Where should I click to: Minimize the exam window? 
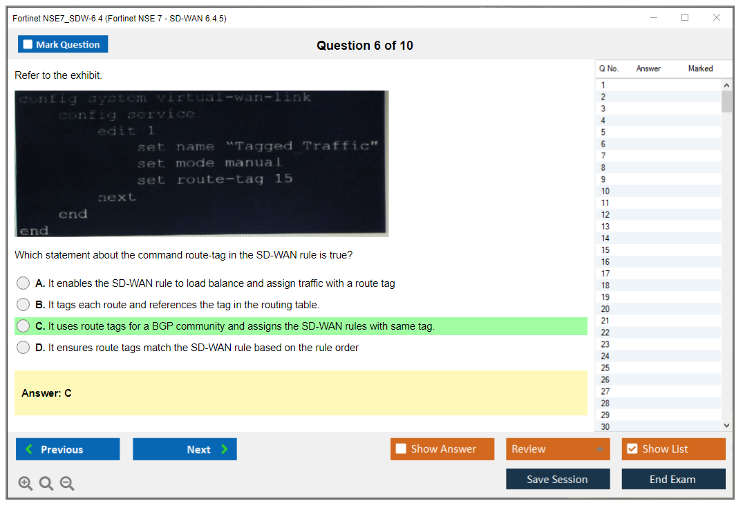654,18
